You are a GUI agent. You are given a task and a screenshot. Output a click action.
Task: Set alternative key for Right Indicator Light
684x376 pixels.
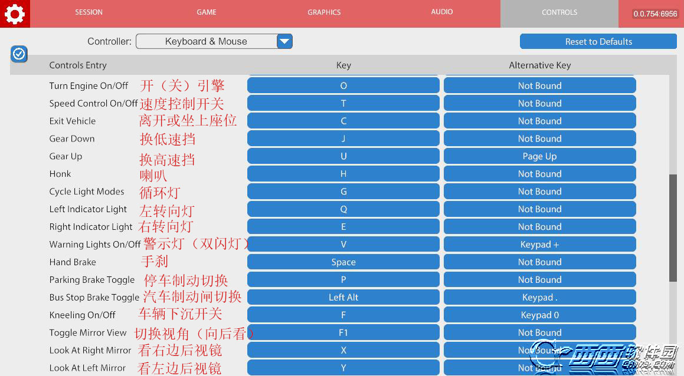tap(539, 226)
